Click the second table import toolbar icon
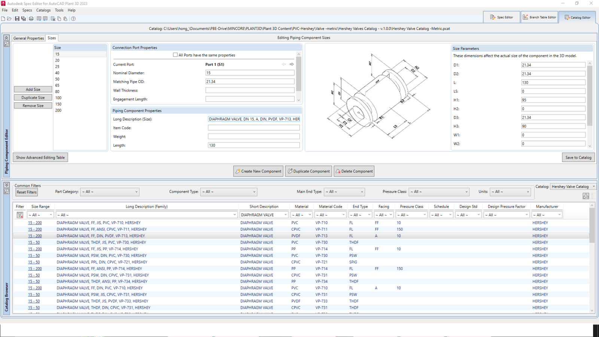This screenshot has width=599, height=337. [45, 19]
